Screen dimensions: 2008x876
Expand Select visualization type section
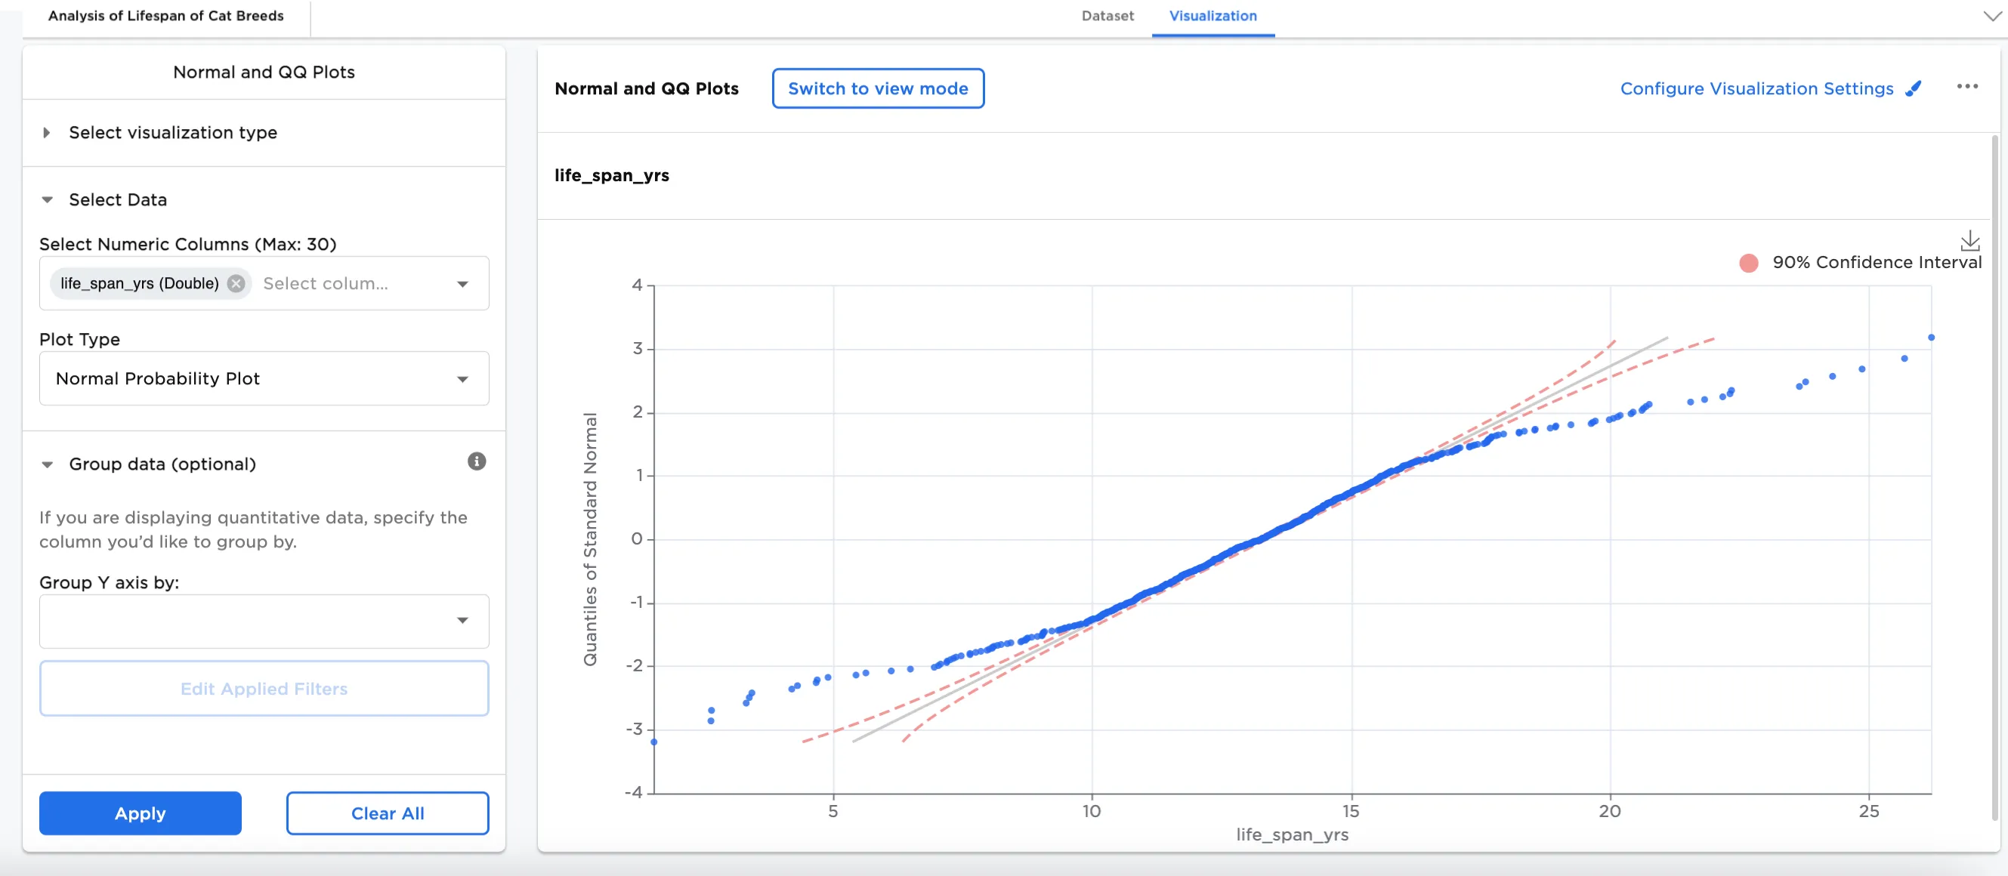(47, 133)
